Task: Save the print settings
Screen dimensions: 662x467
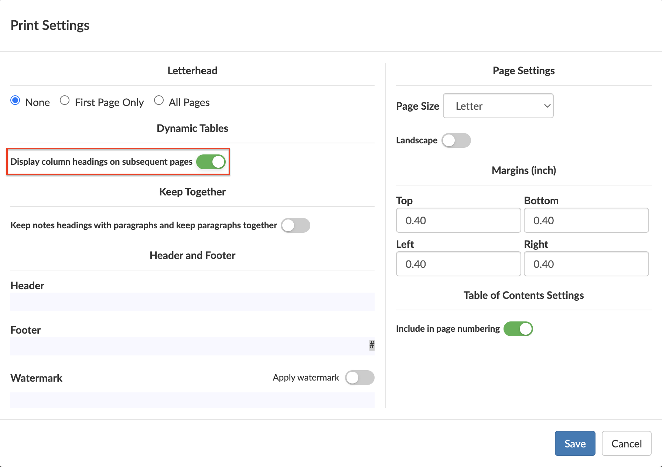Action: [575, 443]
